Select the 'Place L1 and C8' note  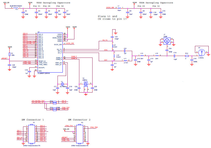(112, 18)
